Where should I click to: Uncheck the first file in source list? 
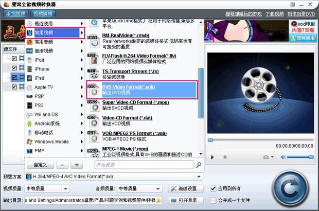[14, 59]
